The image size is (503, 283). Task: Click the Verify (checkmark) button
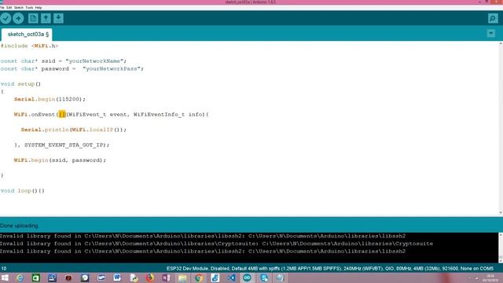6,18
